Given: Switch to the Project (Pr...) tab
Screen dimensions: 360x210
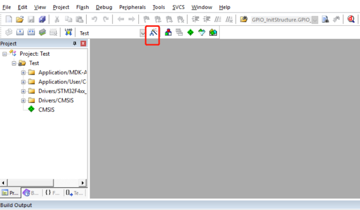Looking at the screenshot, I should [11, 193].
